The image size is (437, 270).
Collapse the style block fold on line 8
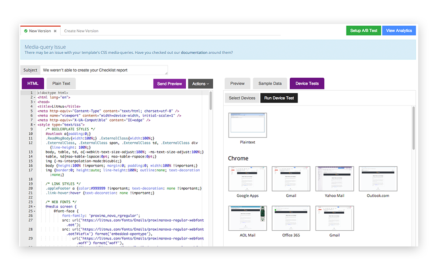35,125
